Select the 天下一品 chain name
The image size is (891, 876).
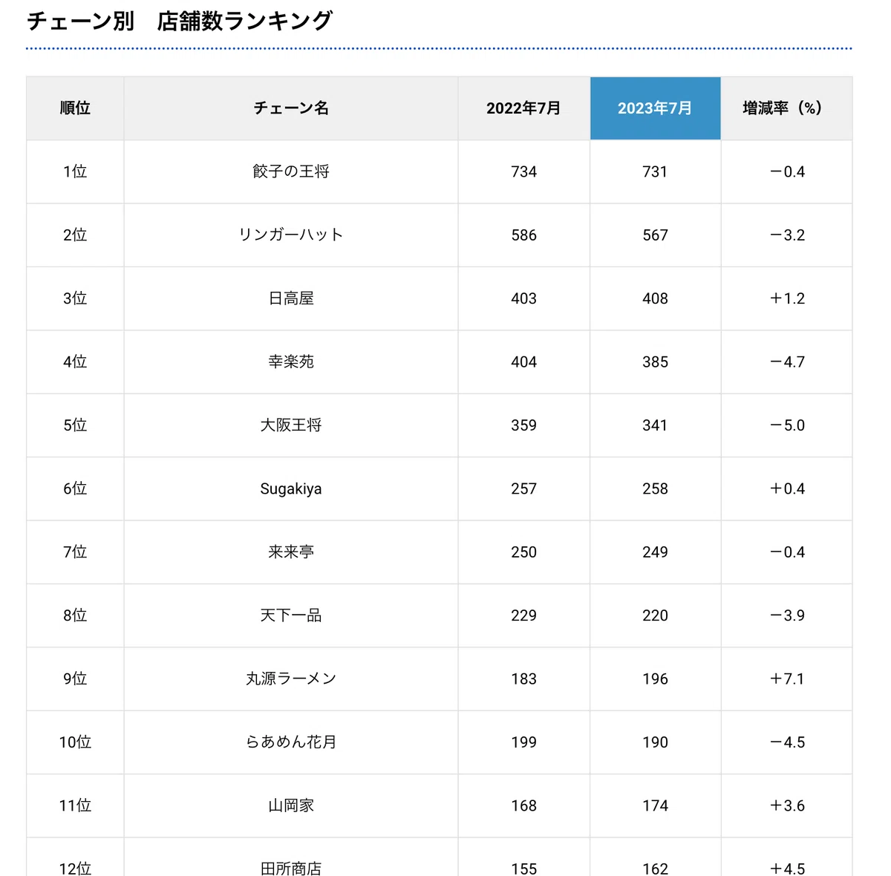click(x=291, y=615)
